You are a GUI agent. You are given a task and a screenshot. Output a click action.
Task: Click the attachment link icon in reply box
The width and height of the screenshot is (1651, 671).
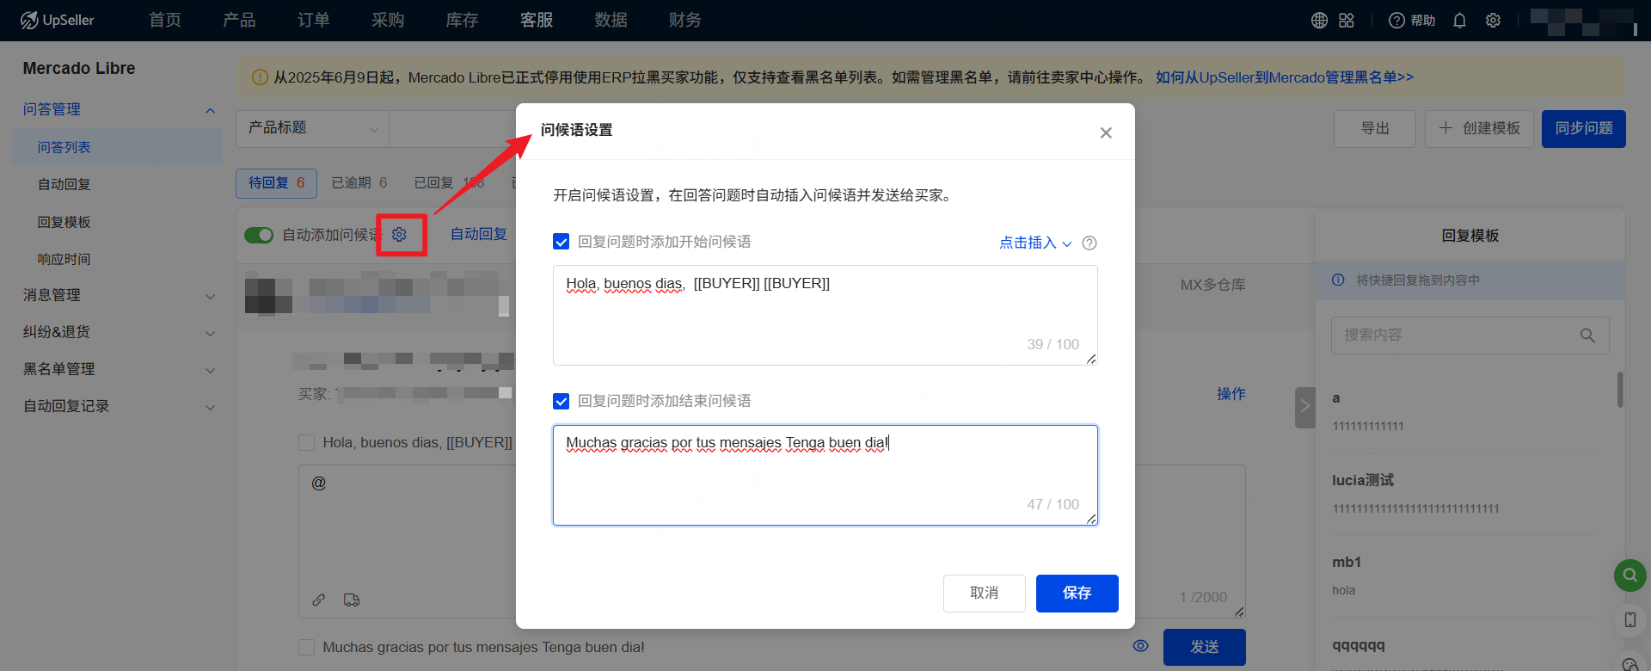point(319,600)
